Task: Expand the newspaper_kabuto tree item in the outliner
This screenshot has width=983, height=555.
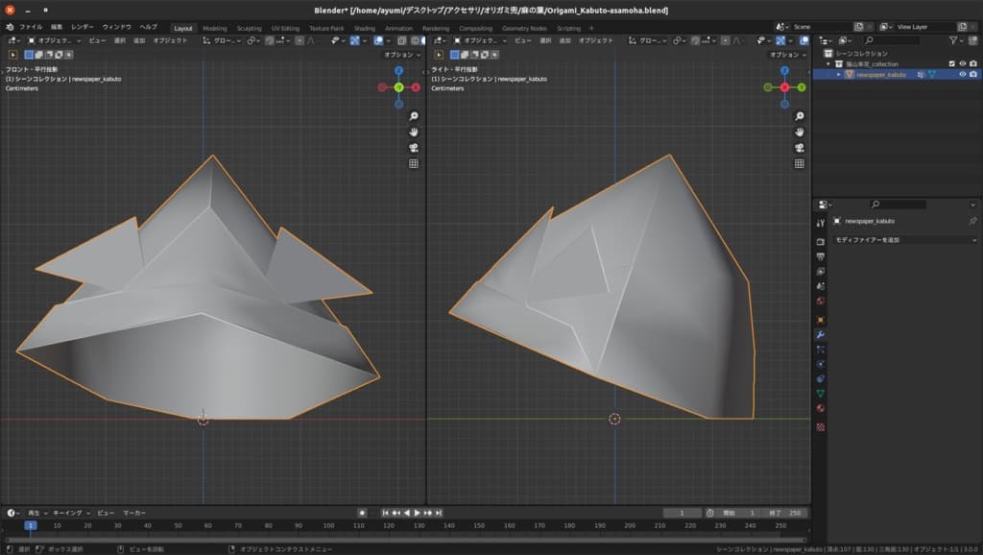Action: tap(839, 74)
